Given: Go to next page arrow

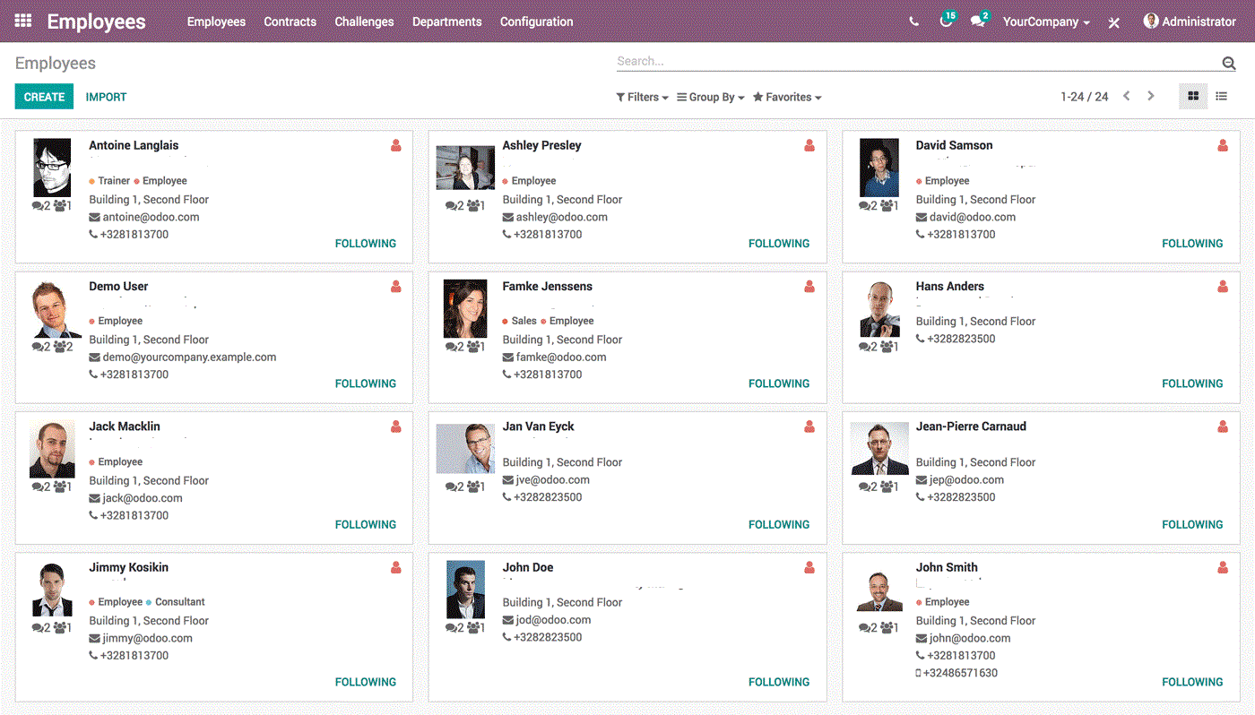Looking at the screenshot, I should 1151,96.
